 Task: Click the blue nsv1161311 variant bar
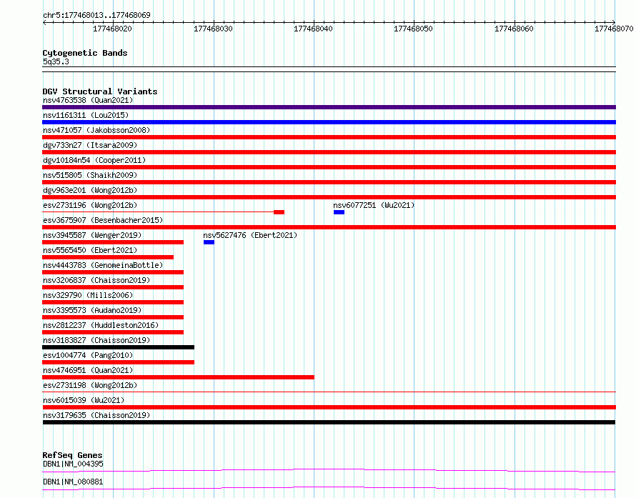(x=329, y=122)
